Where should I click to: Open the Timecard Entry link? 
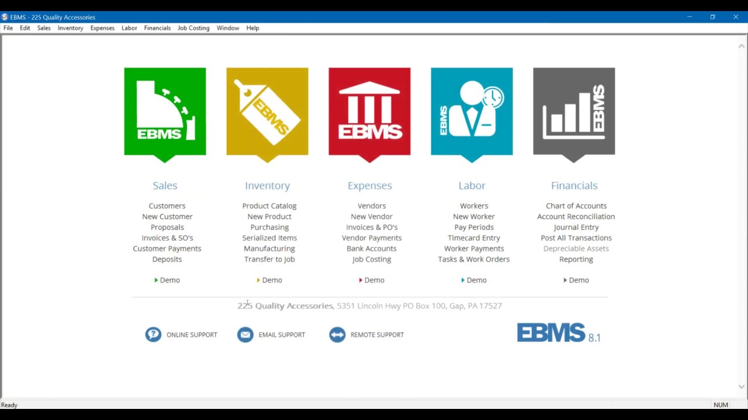click(474, 238)
